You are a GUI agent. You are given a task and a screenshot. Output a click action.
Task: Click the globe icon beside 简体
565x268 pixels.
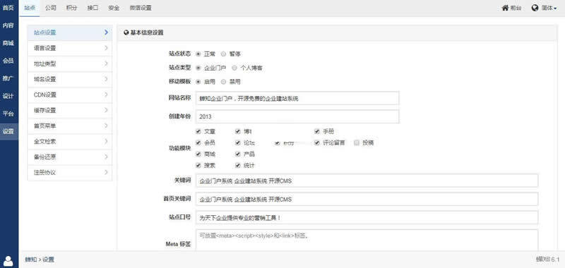point(535,8)
